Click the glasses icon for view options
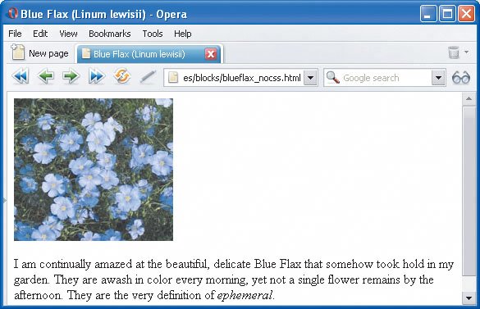Viewport: 480px width, 309px height. pos(461,77)
